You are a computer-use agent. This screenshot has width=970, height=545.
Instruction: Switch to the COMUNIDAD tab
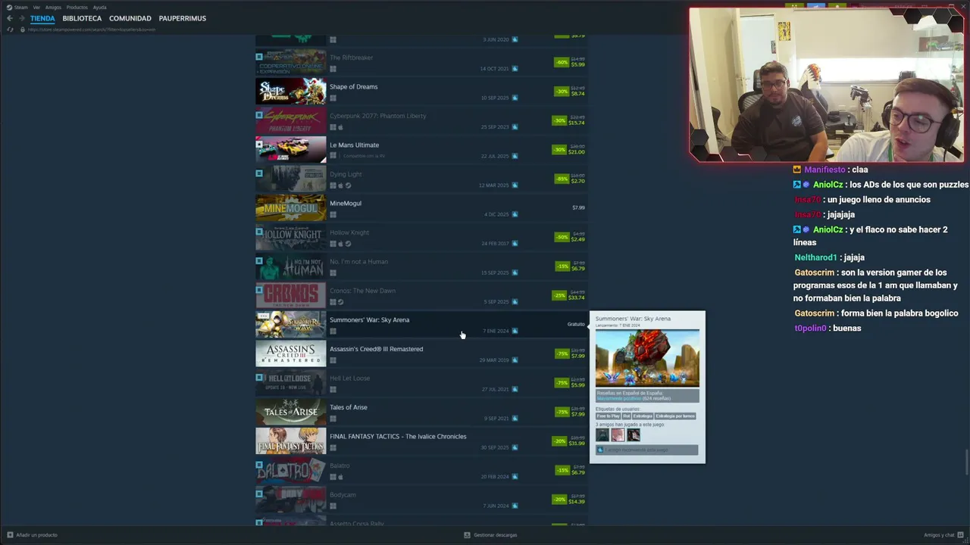pyautogui.click(x=130, y=18)
